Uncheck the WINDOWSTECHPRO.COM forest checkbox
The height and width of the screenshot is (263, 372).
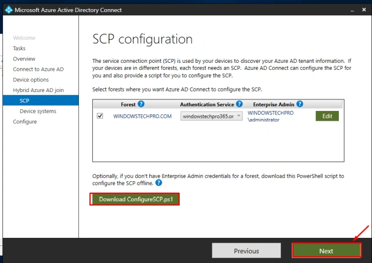point(100,116)
